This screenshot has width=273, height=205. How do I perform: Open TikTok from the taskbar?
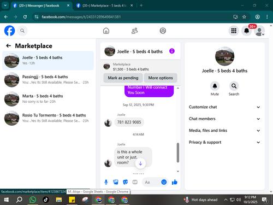point(46,200)
